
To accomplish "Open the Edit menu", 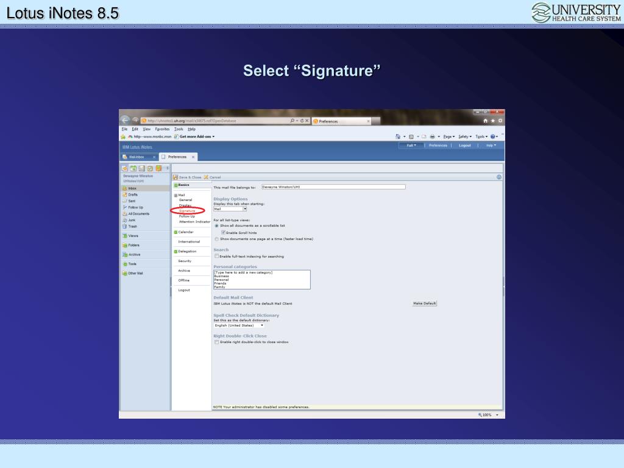I will [x=135, y=129].
